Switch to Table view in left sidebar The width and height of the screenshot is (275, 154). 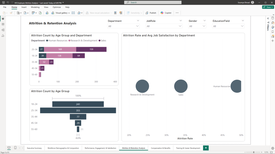pyautogui.click(x=3, y=24)
